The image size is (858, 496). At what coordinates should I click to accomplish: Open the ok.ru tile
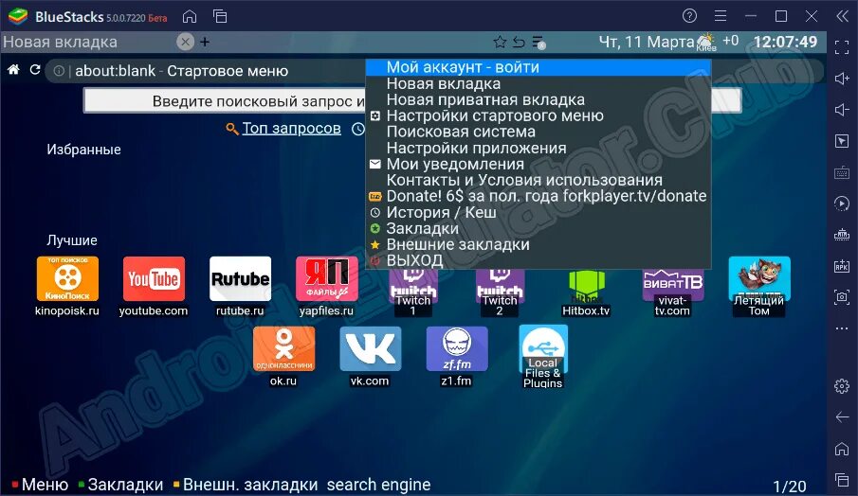point(283,357)
